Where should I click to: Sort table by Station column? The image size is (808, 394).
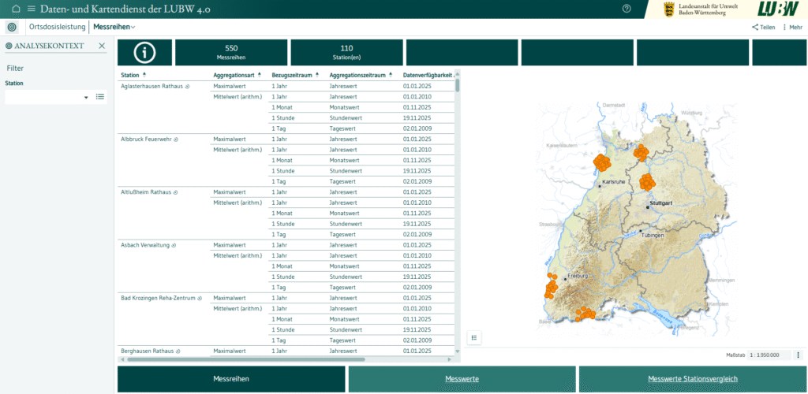click(144, 75)
